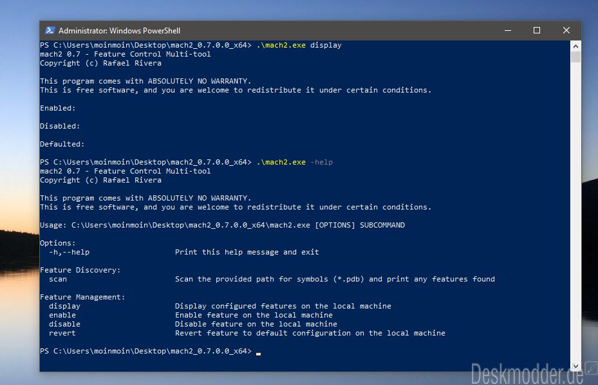Maximize the PowerShell window
Viewport: 598px width, 385px height.
click(x=537, y=30)
